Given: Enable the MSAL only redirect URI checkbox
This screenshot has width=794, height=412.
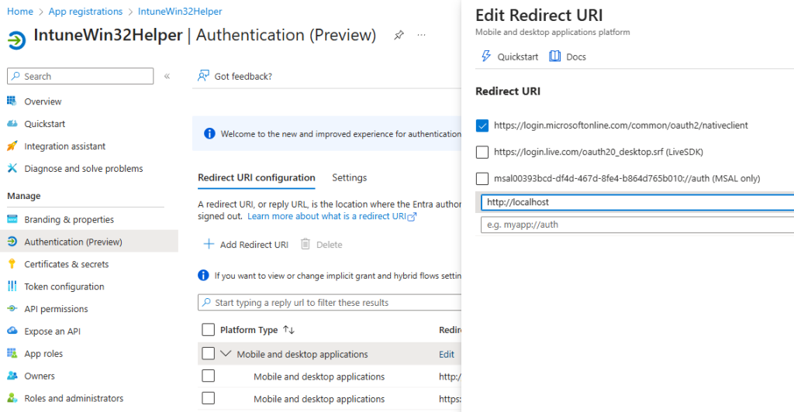Looking at the screenshot, I should pyautogui.click(x=482, y=178).
